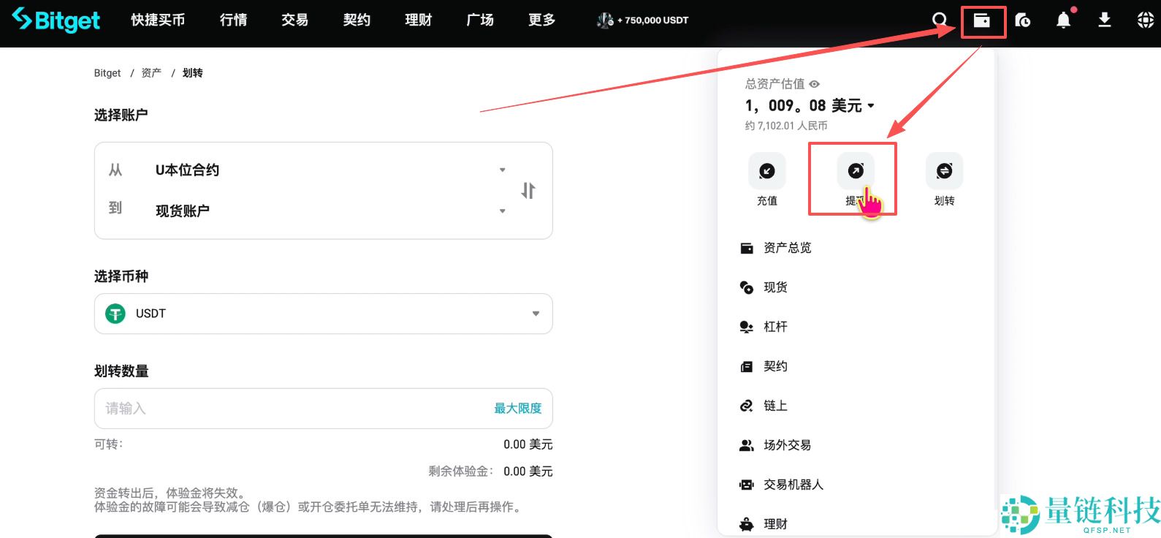Screen dimensions: 1161x538
Task: Open 更多 in the top navigation
Action: [542, 20]
